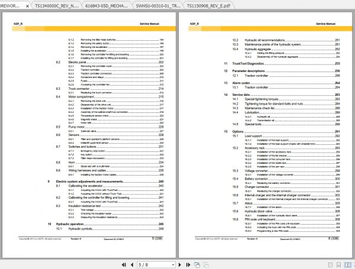Go to the next page

pos(180,265)
